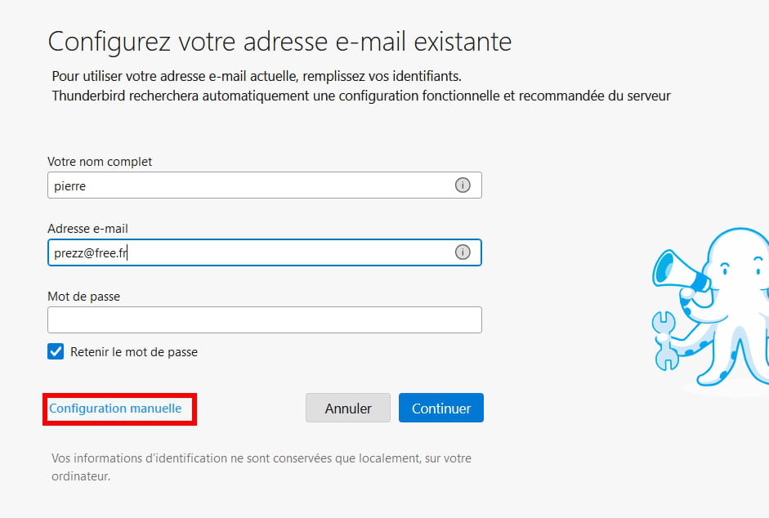The height and width of the screenshot is (518, 769).
Task: Click the 'Vos informations d'identification' privacy note
Action: click(262, 467)
